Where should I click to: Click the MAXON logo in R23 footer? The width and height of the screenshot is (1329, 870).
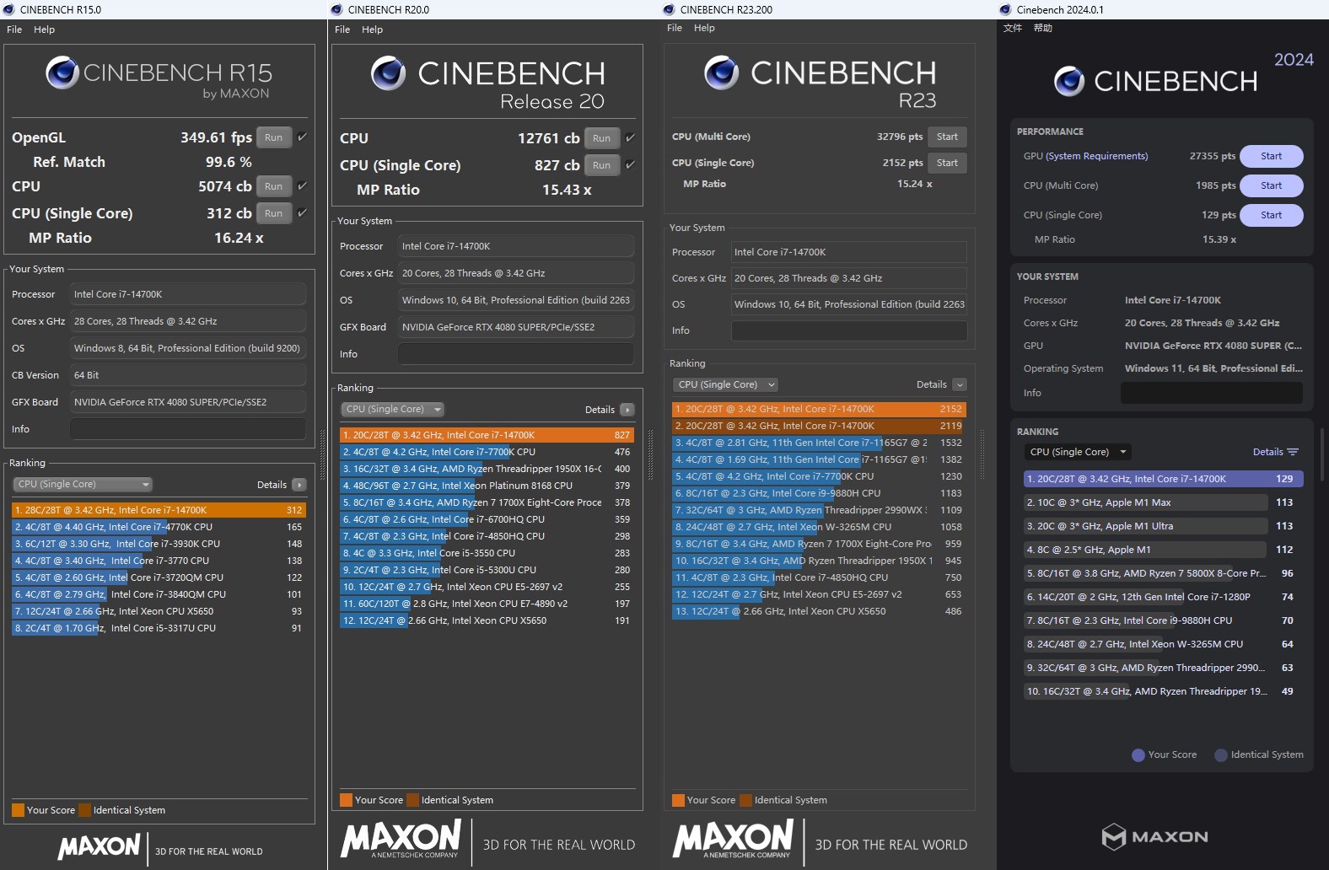click(x=734, y=840)
